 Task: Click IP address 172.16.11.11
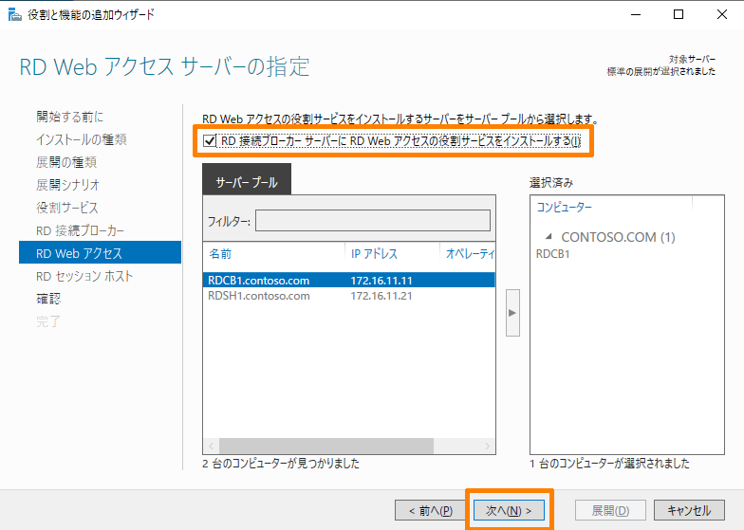[x=381, y=281]
